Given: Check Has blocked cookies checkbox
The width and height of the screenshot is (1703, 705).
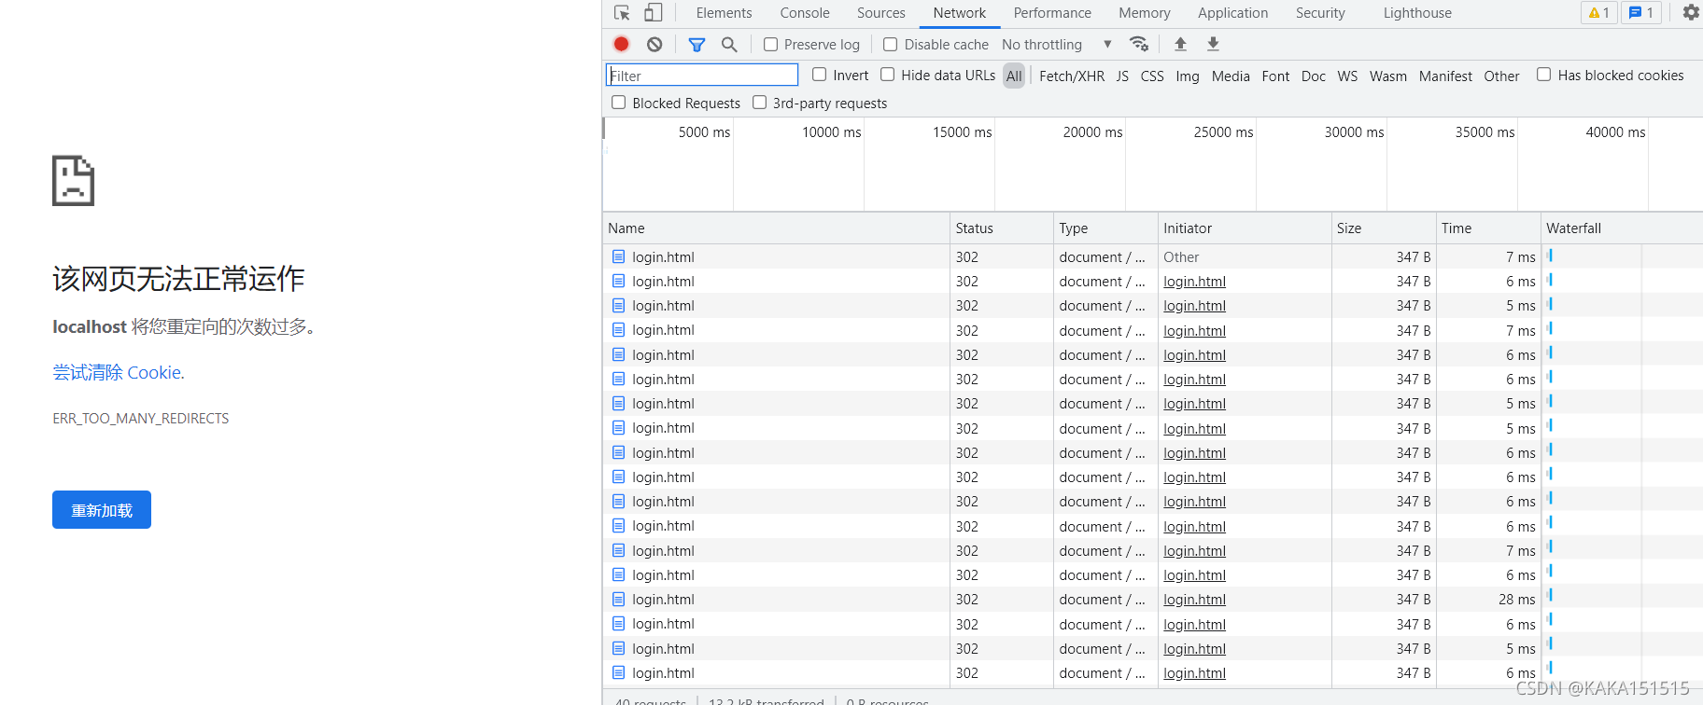Looking at the screenshot, I should tap(1544, 75).
